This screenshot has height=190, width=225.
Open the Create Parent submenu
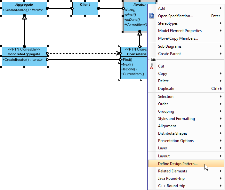tap(186, 54)
